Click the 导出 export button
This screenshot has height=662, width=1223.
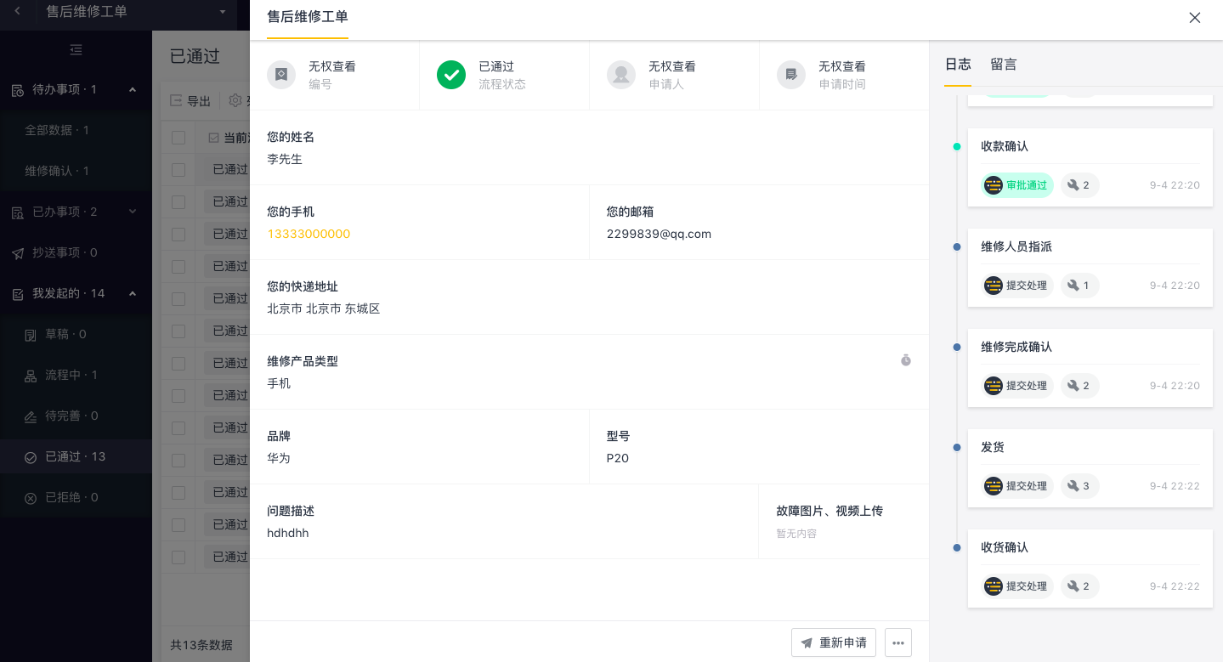pos(190,101)
